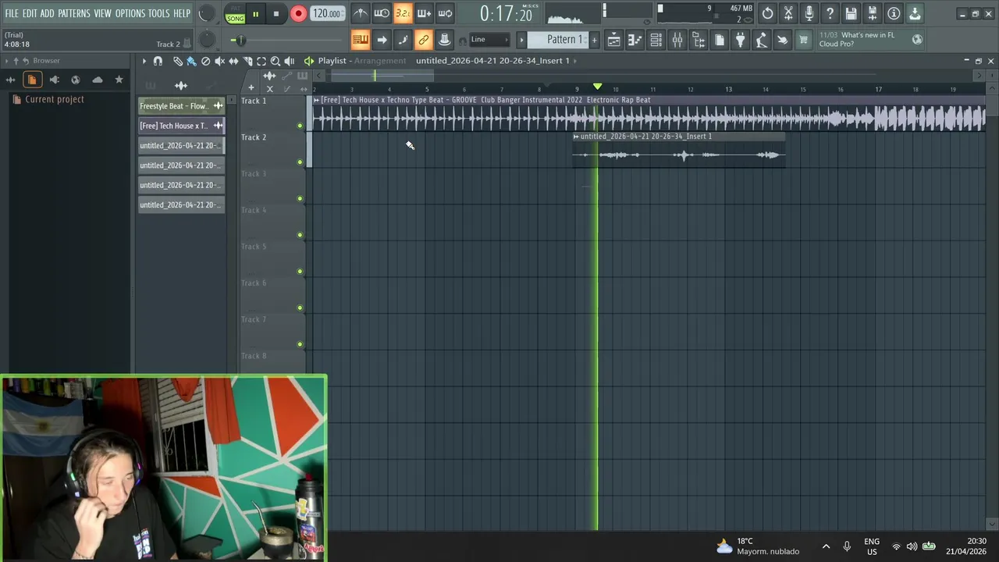The height and width of the screenshot is (562, 999).
Task: Open the Browser view icon in toolbar
Action: pos(699,40)
